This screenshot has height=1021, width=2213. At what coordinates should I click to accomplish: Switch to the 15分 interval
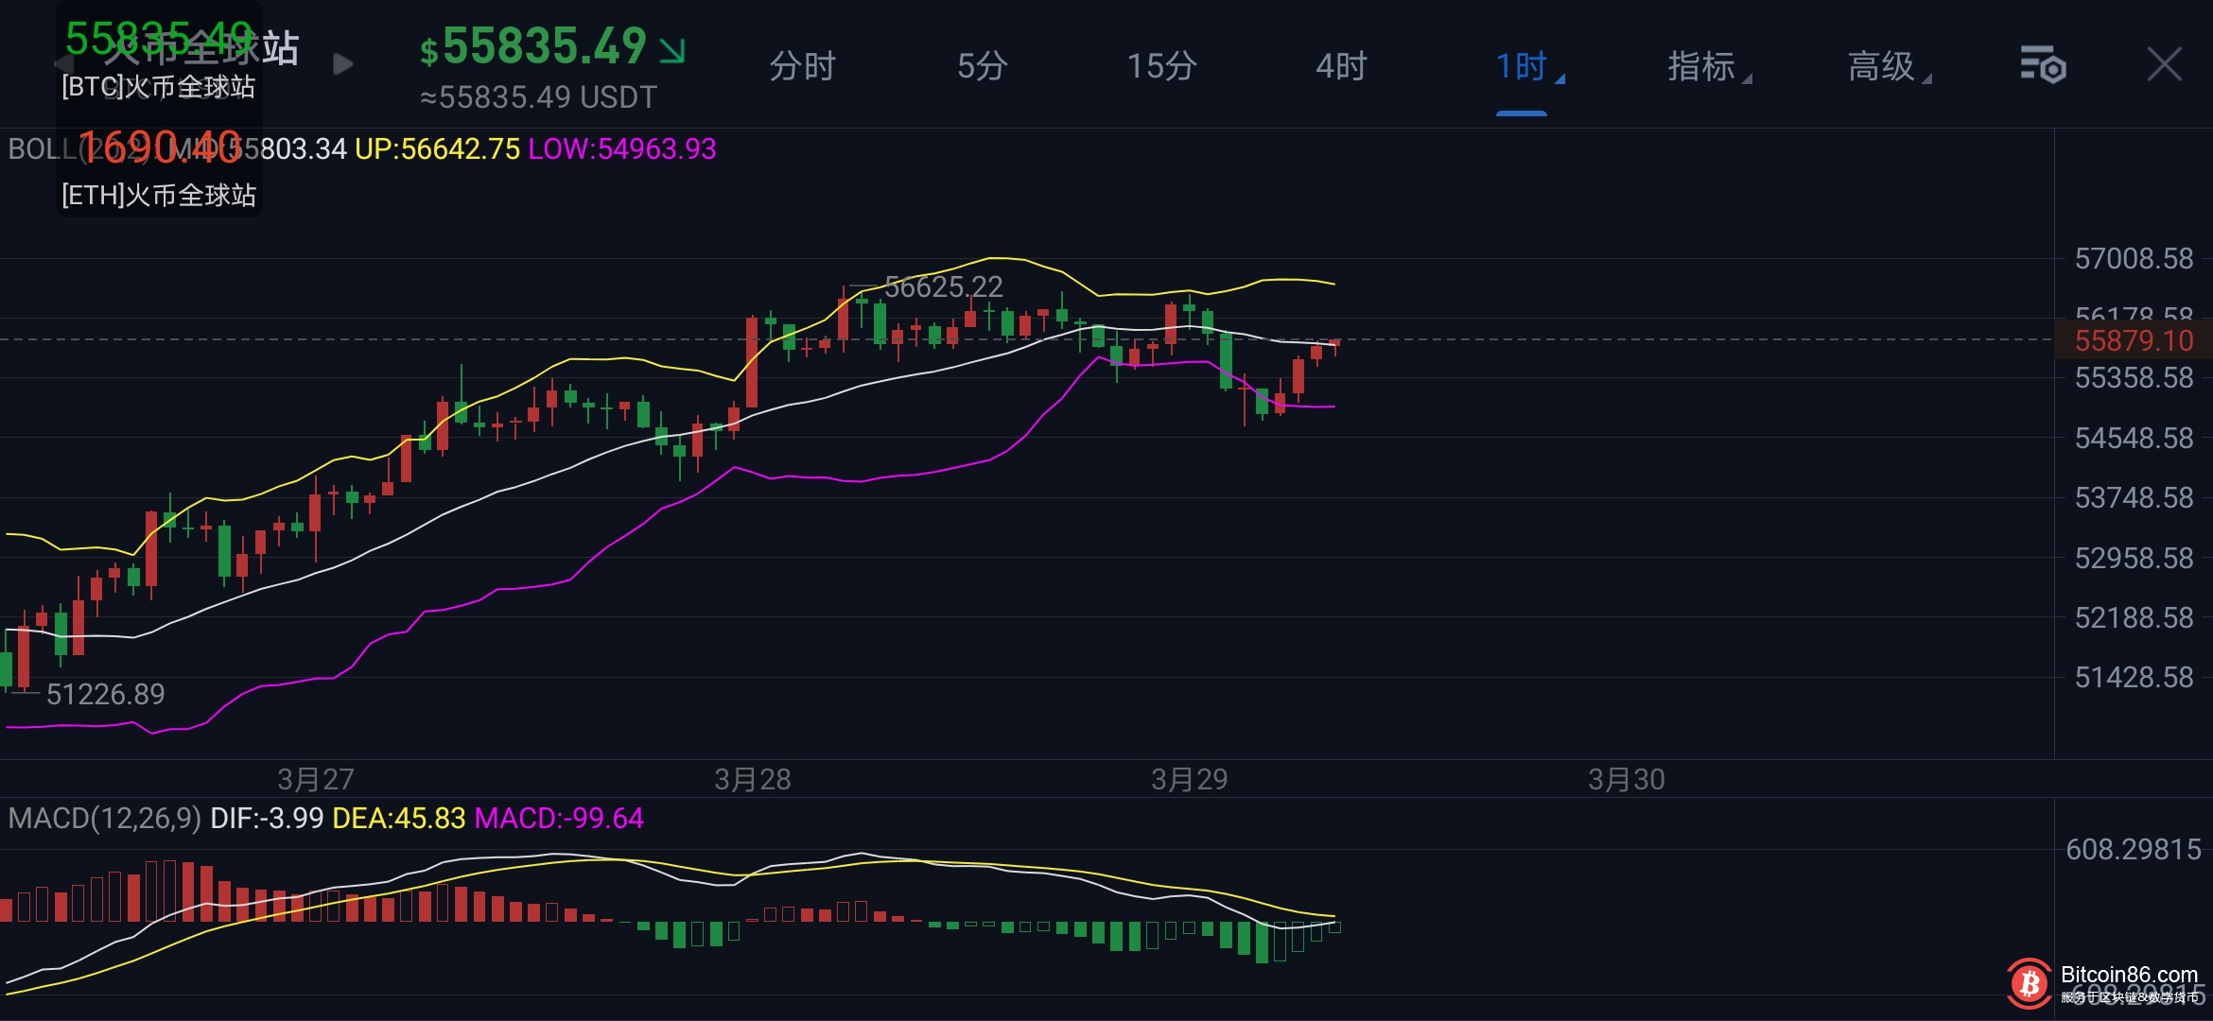pos(1161,66)
